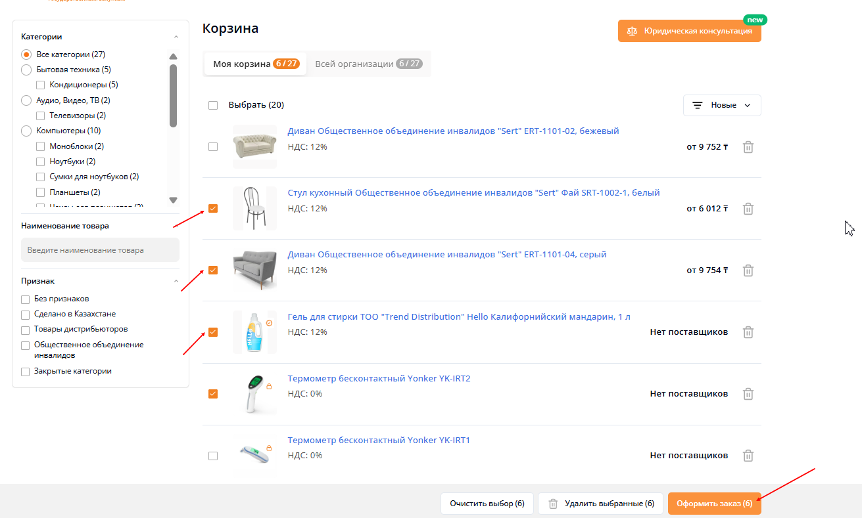Click the scales icon on legal consultation button

point(632,31)
